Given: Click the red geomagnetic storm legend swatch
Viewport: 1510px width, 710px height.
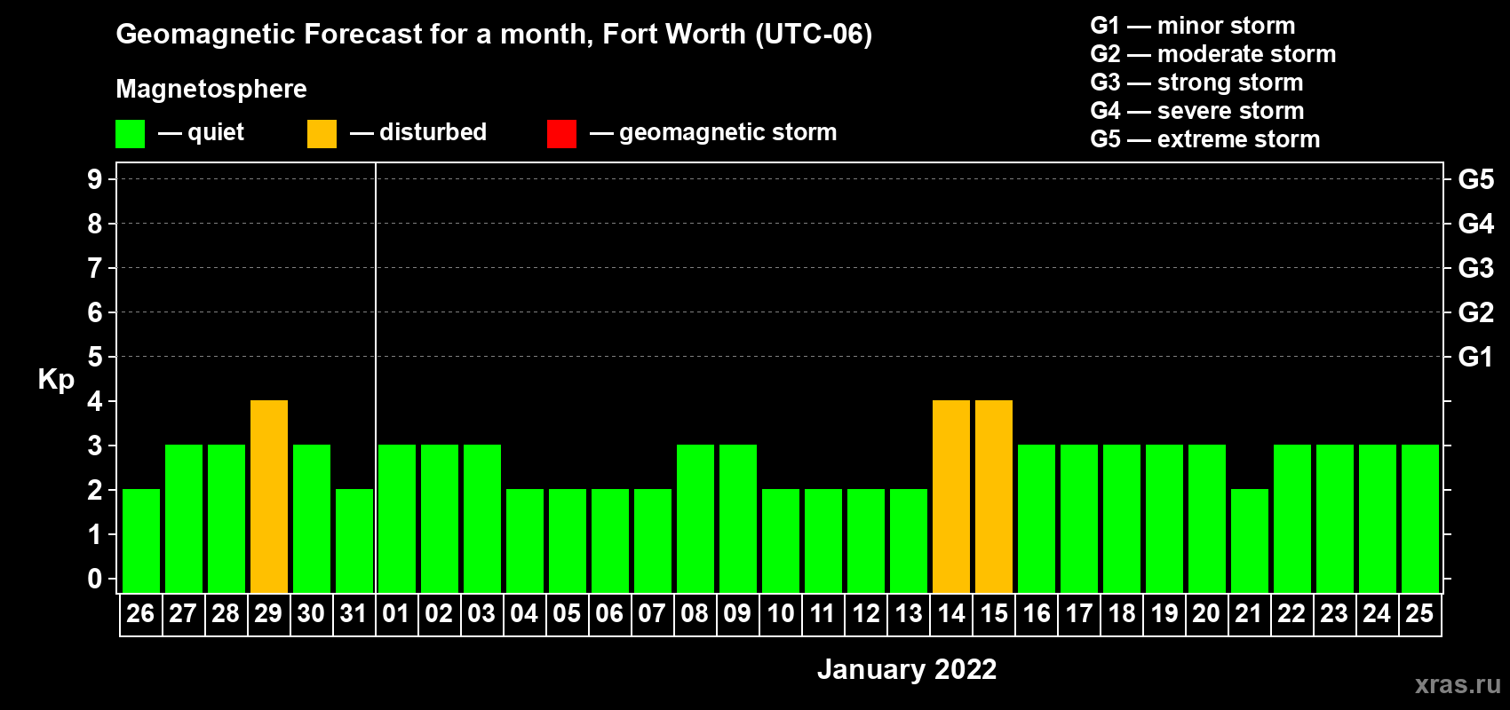Looking at the screenshot, I should tap(561, 134).
